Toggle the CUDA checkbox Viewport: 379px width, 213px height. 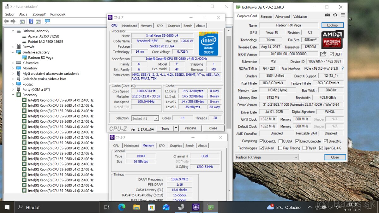(x=280, y=141)
